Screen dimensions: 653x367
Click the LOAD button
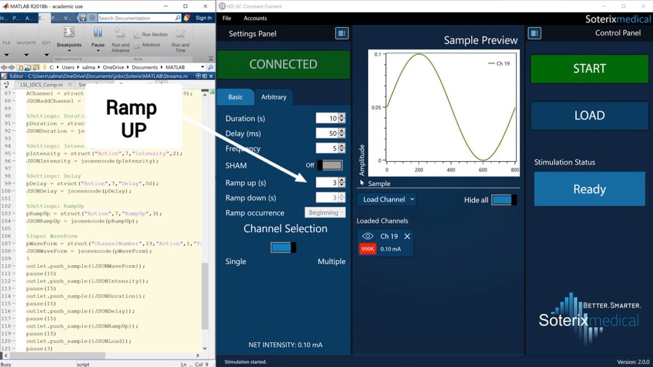pos(589,115)
